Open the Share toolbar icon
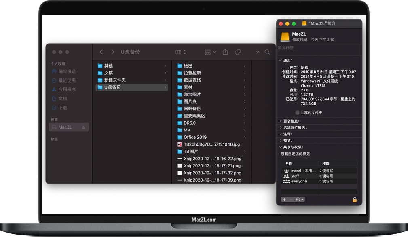 click(x=226, y=52)
